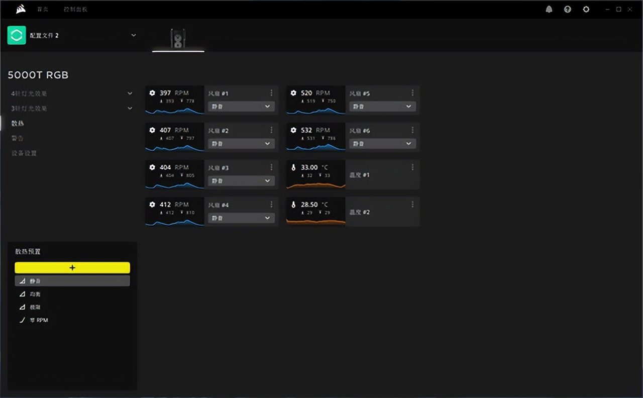Click the 532 RPM fan speed graph
643x398 pixels.
tap(316, 147)
